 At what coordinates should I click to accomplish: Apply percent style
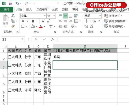(94, 21)
